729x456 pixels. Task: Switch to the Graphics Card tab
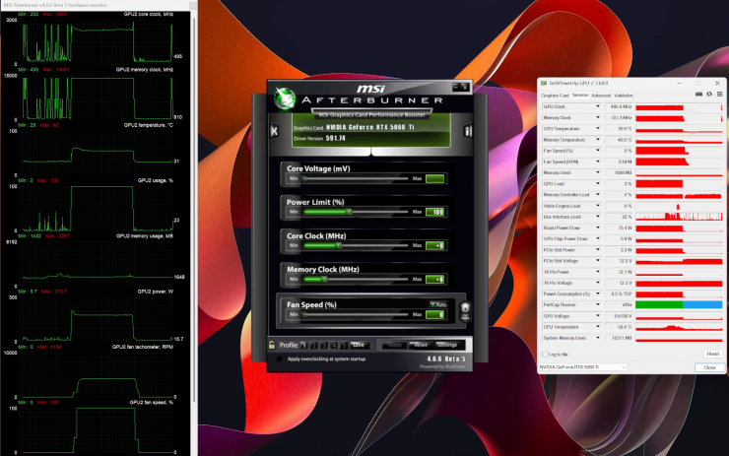point(555,95)
